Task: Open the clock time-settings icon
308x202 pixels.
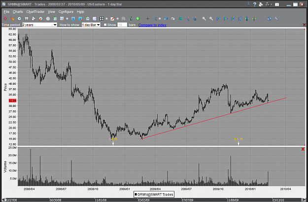Action: 19,19
